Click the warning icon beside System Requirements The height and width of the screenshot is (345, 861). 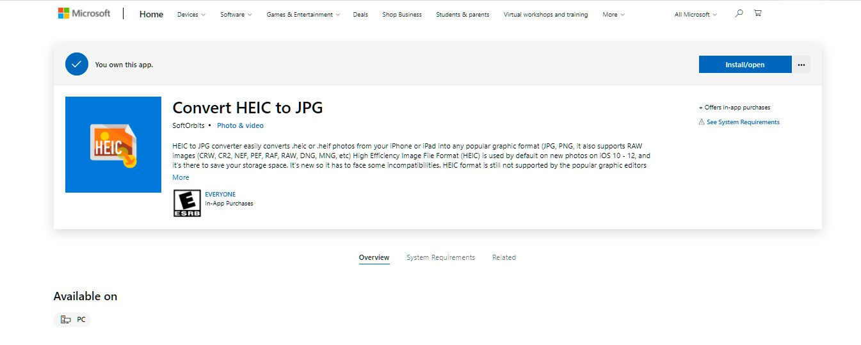(x=702, y=122)
